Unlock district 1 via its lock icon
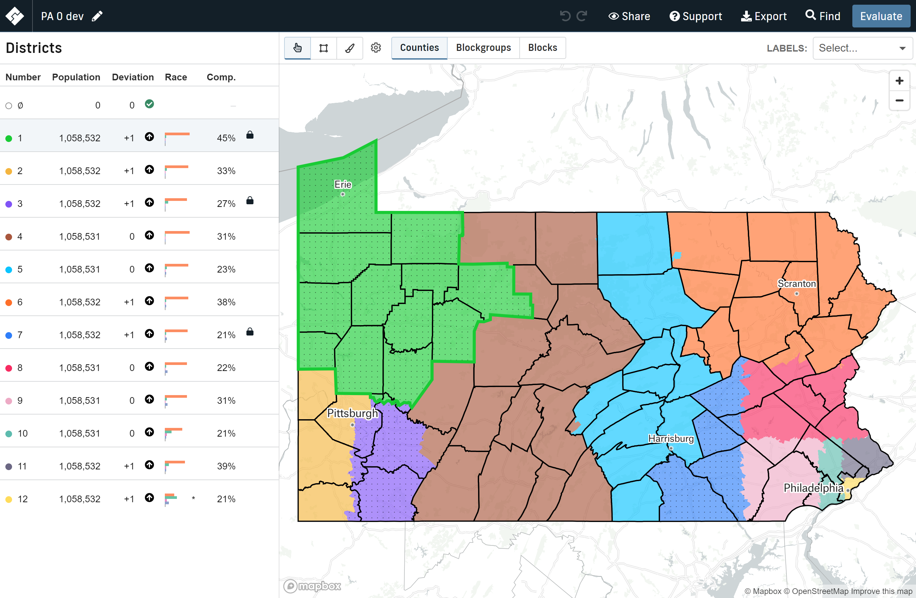This screenshot has height=598, width=916. tap(250, 135)
